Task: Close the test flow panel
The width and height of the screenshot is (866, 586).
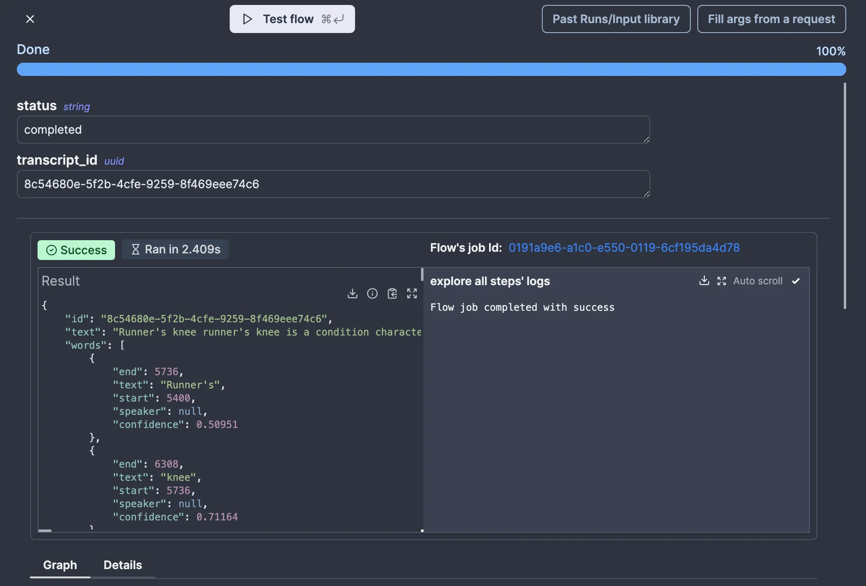Action: [30, 19]
